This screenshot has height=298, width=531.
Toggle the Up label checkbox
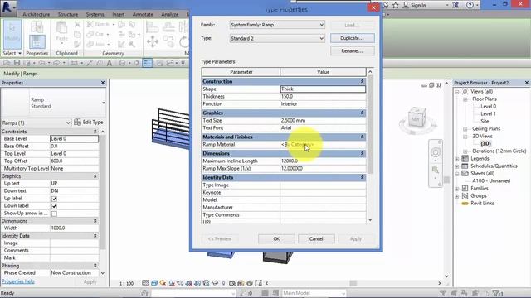pos(54,199)
